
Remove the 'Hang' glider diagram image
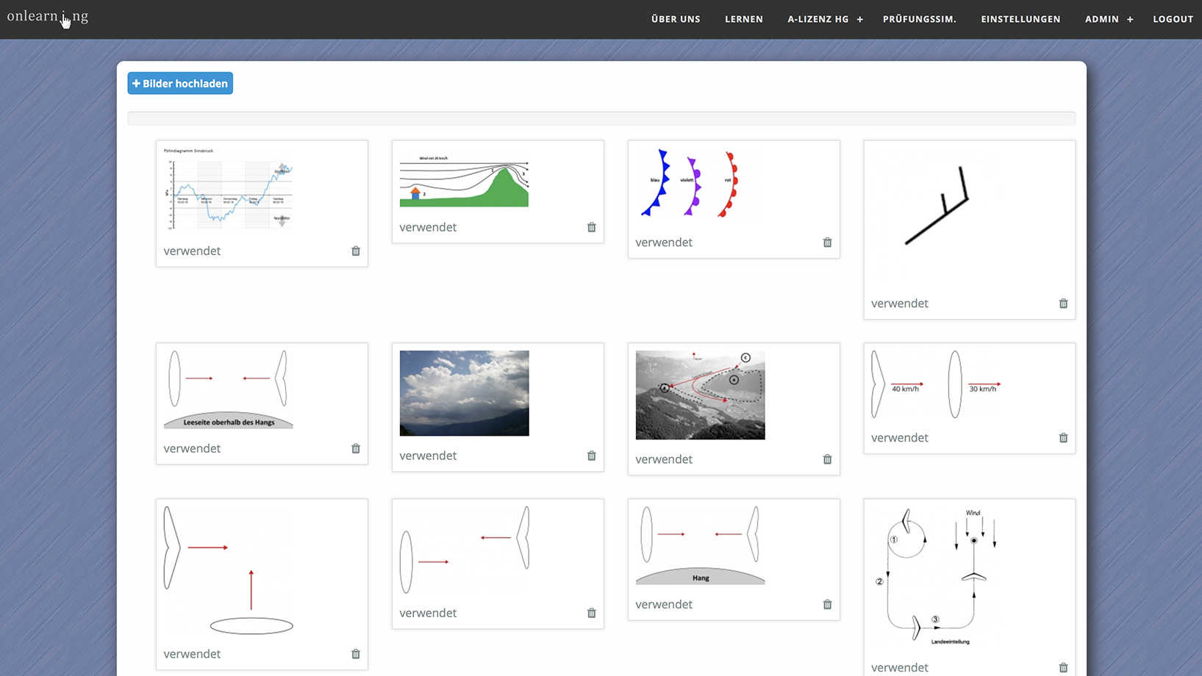click(827, 605)
